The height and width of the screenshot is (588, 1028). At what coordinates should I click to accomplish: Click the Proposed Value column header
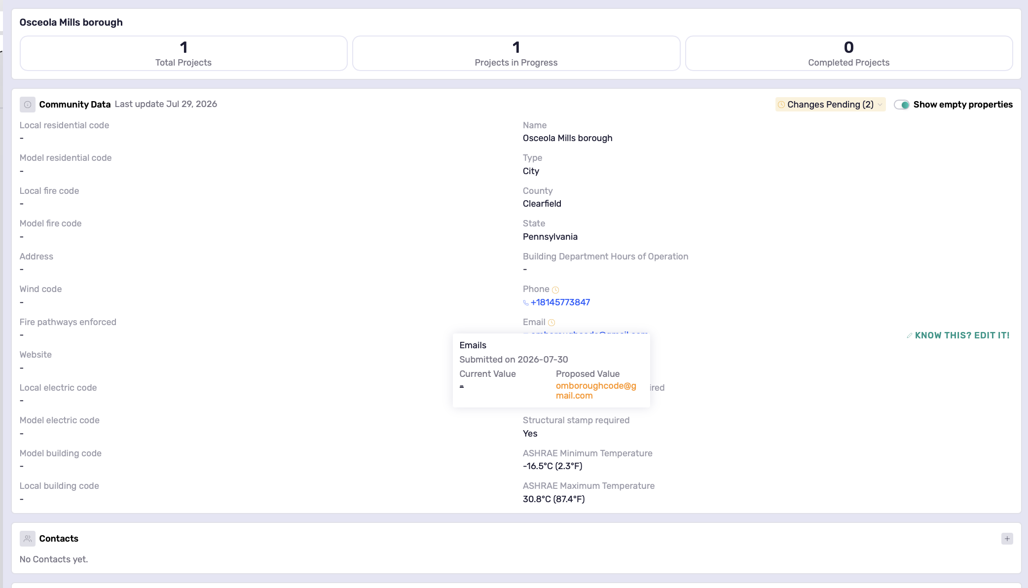click(x=587, y=374)
